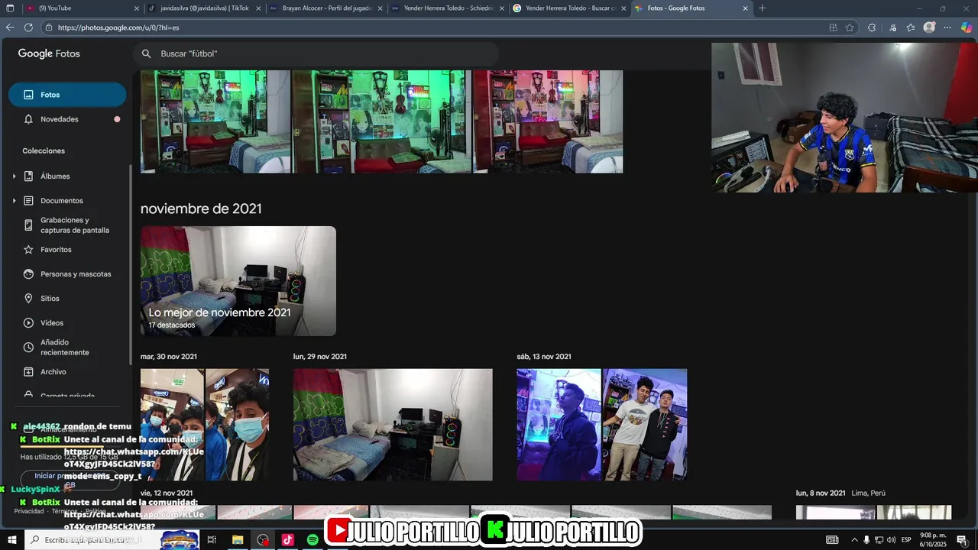Open the volume control in tray
Screen dimensions: 978x550
(x=891, y=540)
